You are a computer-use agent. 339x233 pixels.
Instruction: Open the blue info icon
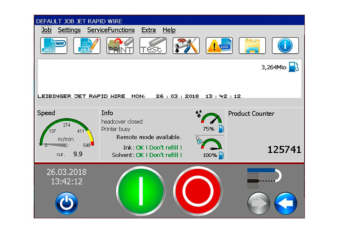285,46
